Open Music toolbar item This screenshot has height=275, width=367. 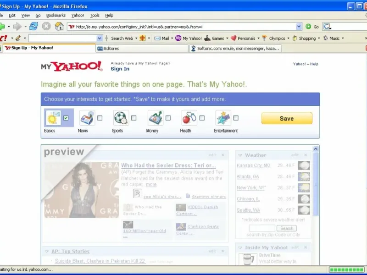(331, 38)
